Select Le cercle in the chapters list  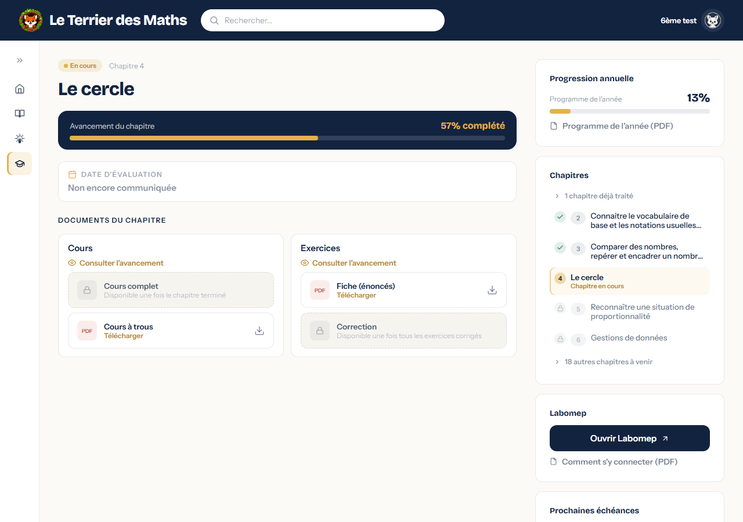pyautogui.click(x=630, y=281)
